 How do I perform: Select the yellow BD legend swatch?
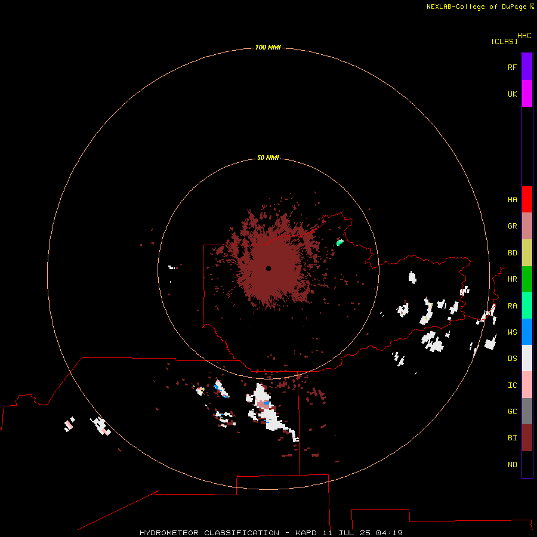(x=527, y=253)
